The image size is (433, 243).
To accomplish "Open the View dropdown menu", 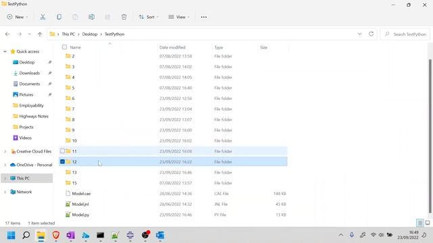I will [x=179, y=17].
